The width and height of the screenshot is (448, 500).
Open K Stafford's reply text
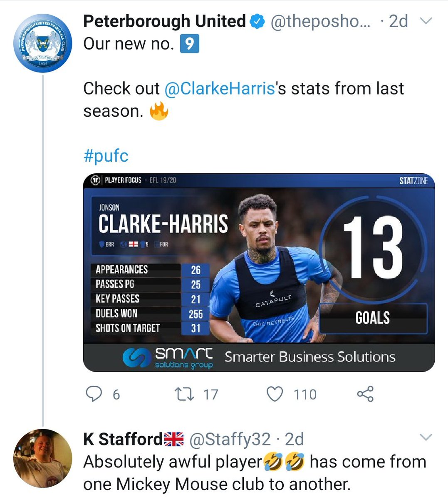point(255,473)
